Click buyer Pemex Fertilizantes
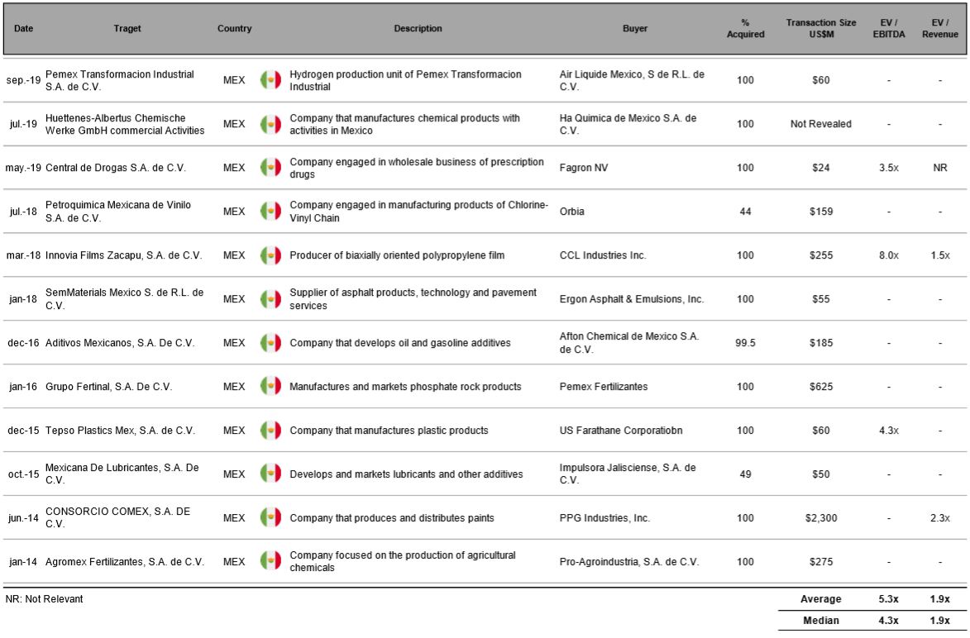 604,387
